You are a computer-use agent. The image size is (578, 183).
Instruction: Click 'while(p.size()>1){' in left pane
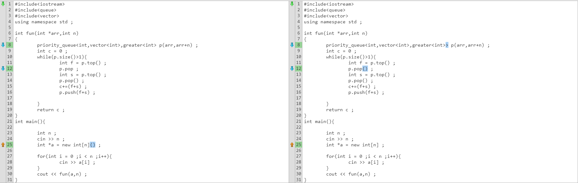[x=62, y=57]
